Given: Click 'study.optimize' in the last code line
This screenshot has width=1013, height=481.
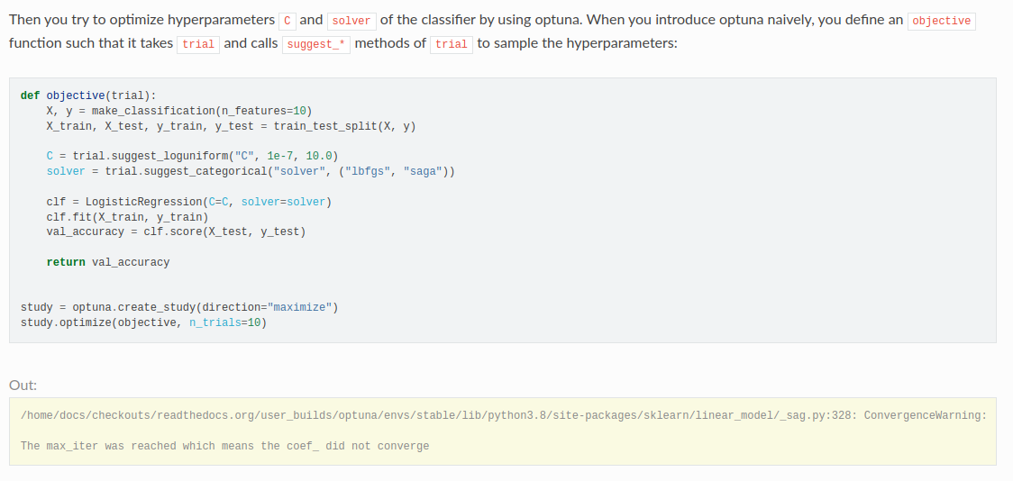Looking at the screenshot, I should [x=66, y=322].
